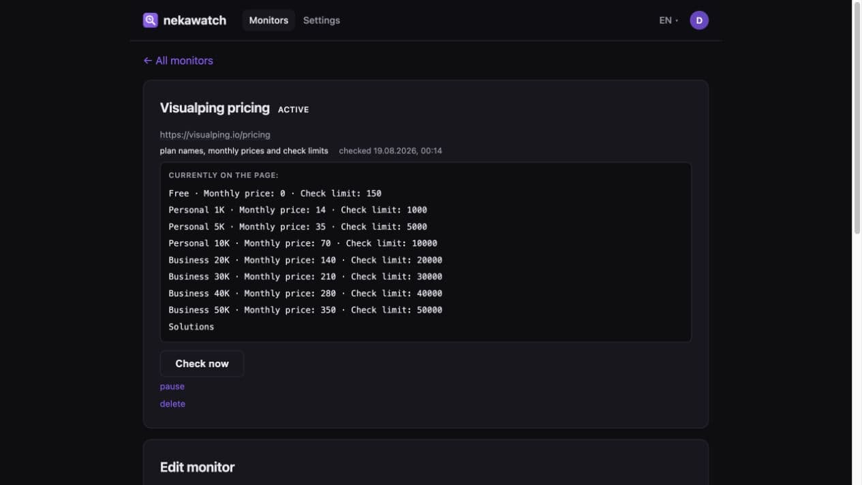Select the visualping.io/pricing URL text
The width and height of the screenshot is (862, 485).
tap(215, 135)
